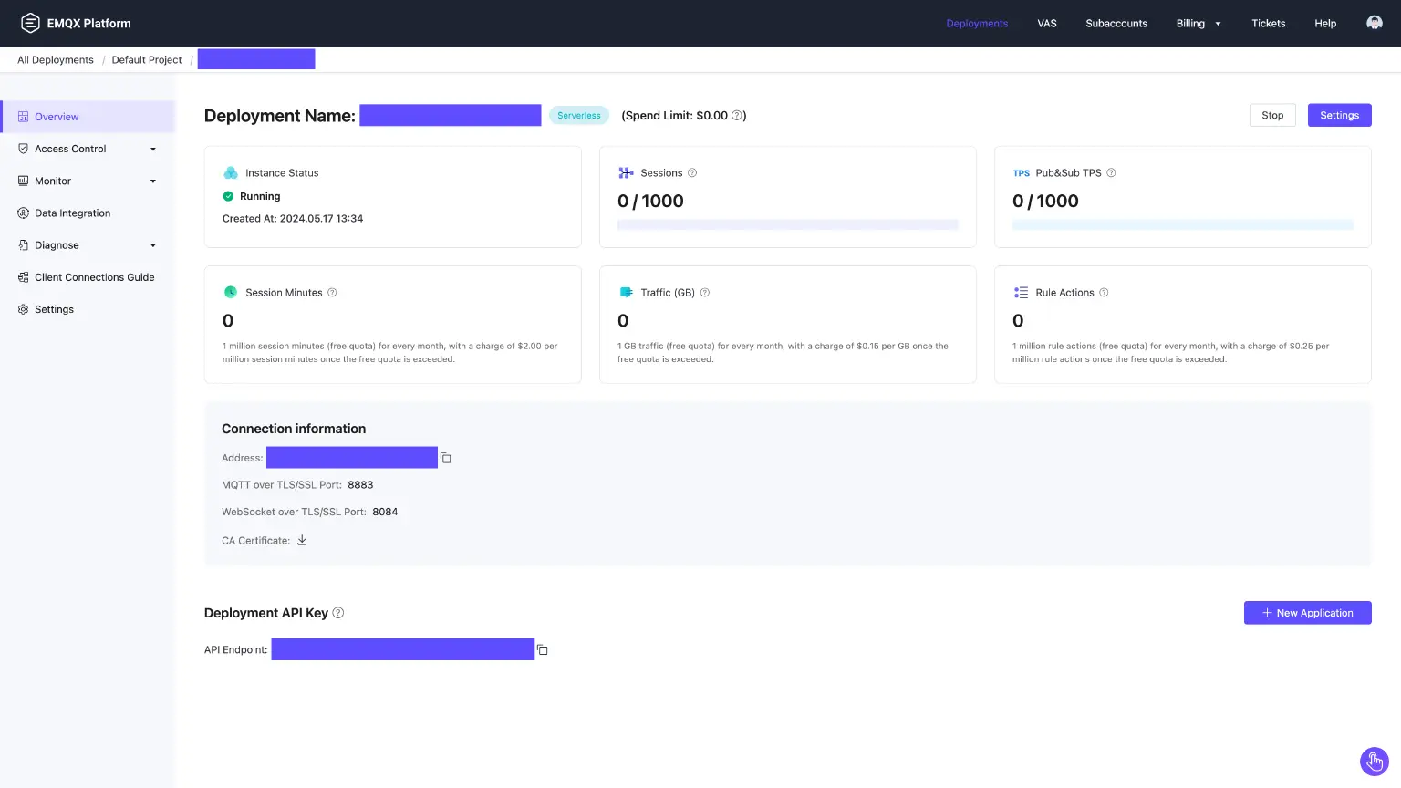Open the floating support chat widget
Screen dimensions: 1401x788
pyautogui.click(x=1375, y=762)
